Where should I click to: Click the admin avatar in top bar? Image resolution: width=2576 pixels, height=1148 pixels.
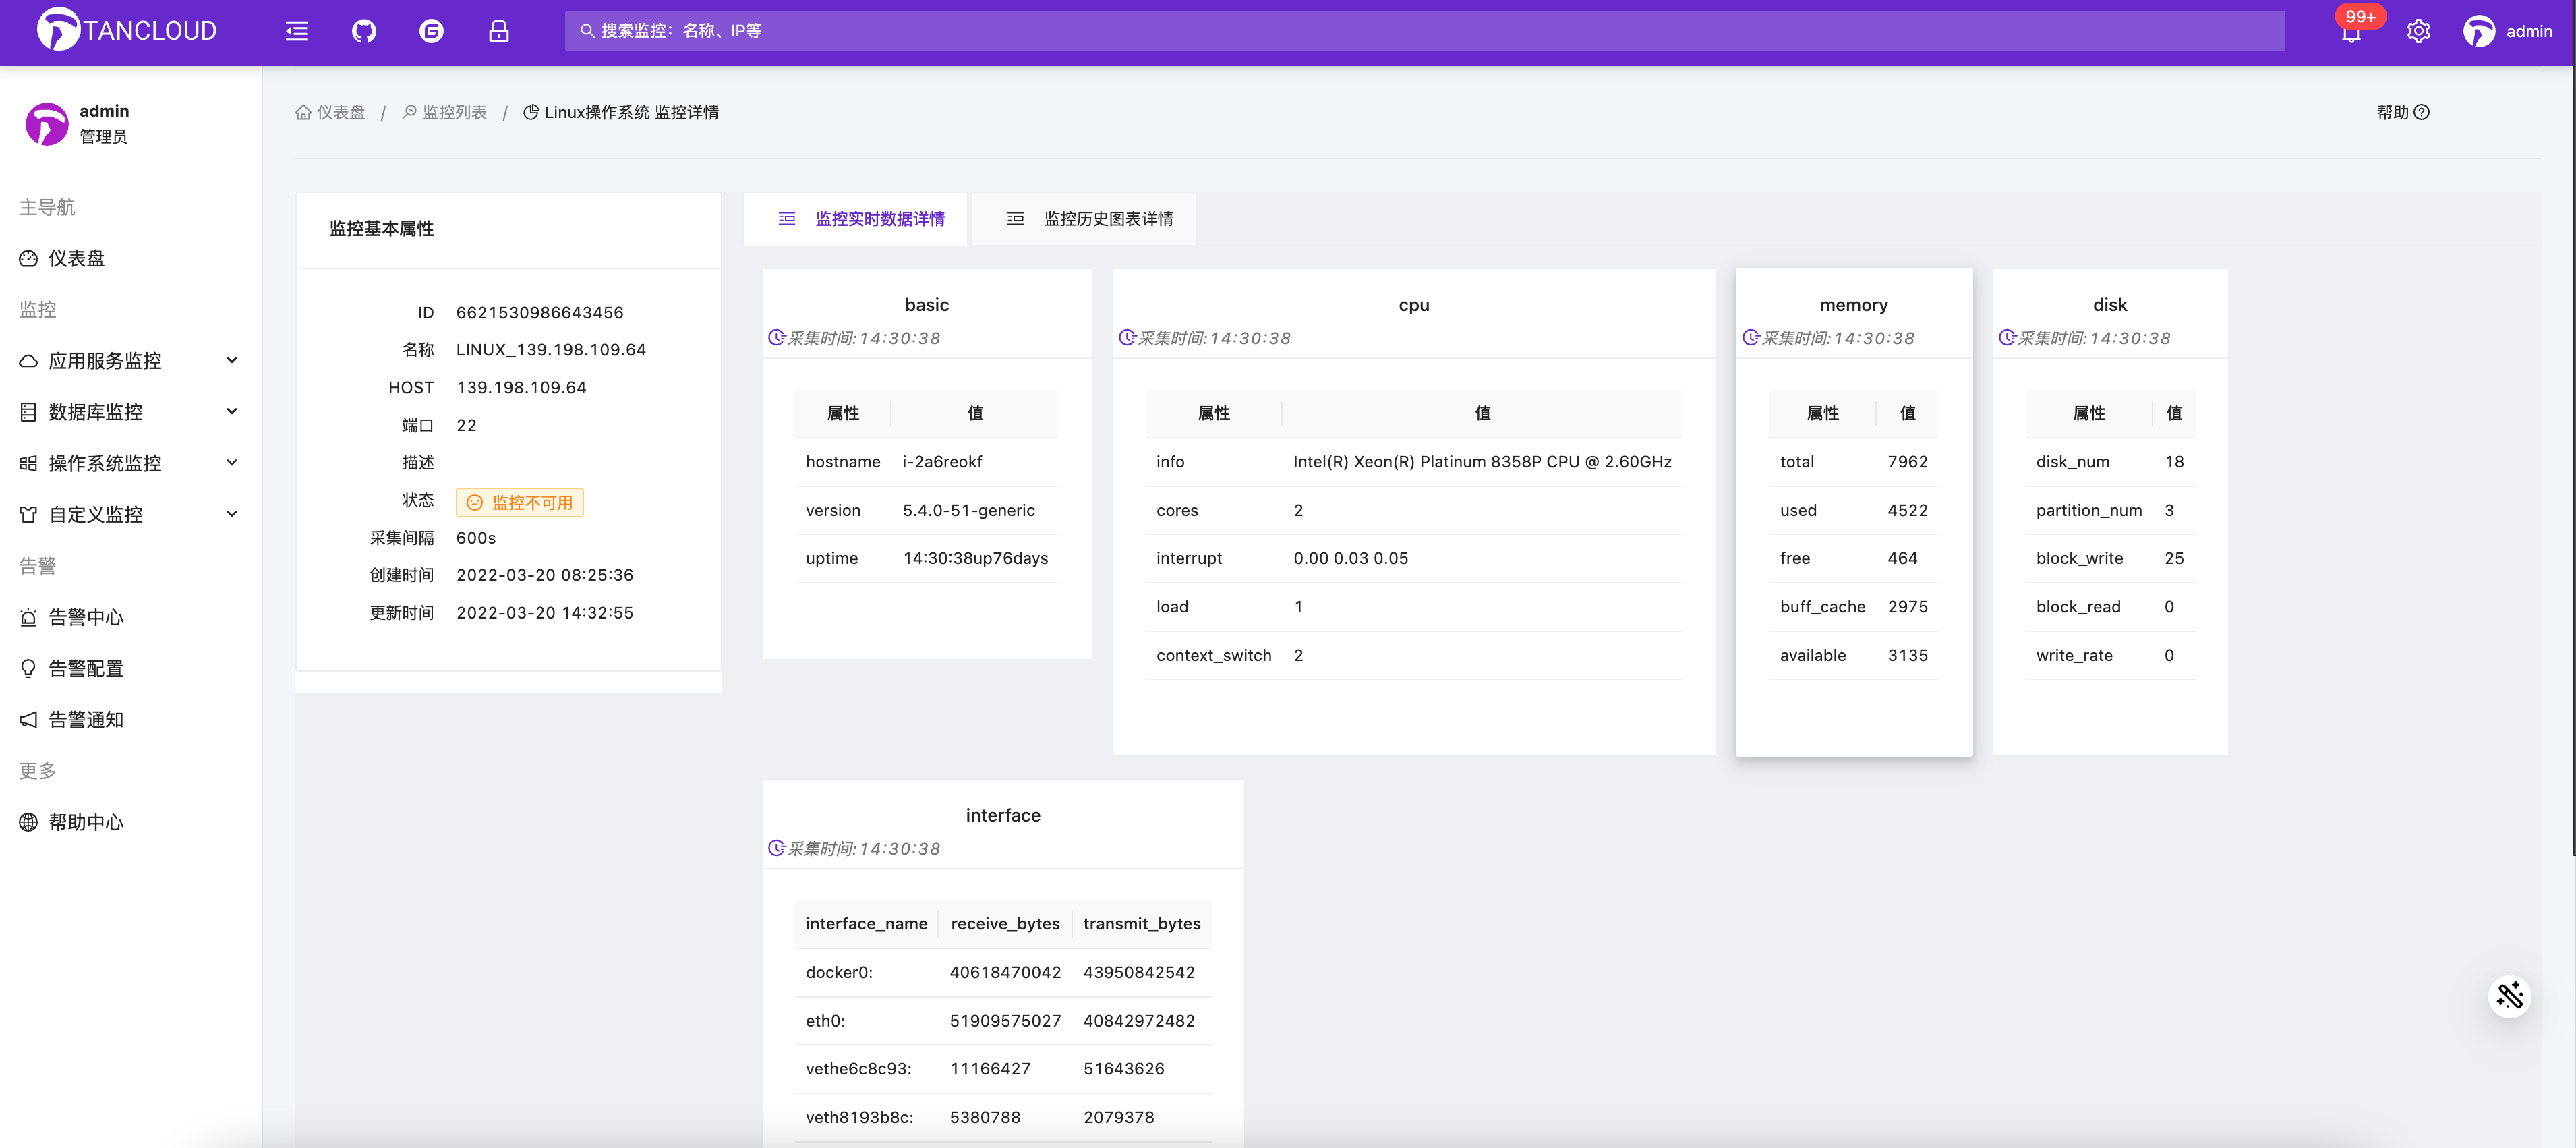[x=2478, y=31]
